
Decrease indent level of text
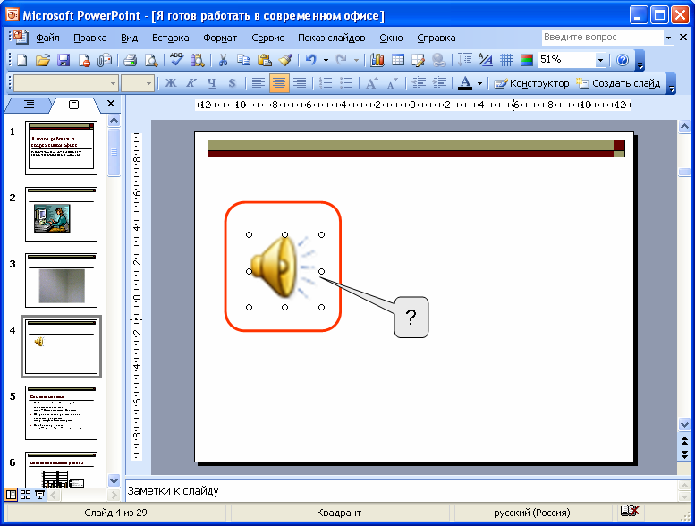(419, 83)
